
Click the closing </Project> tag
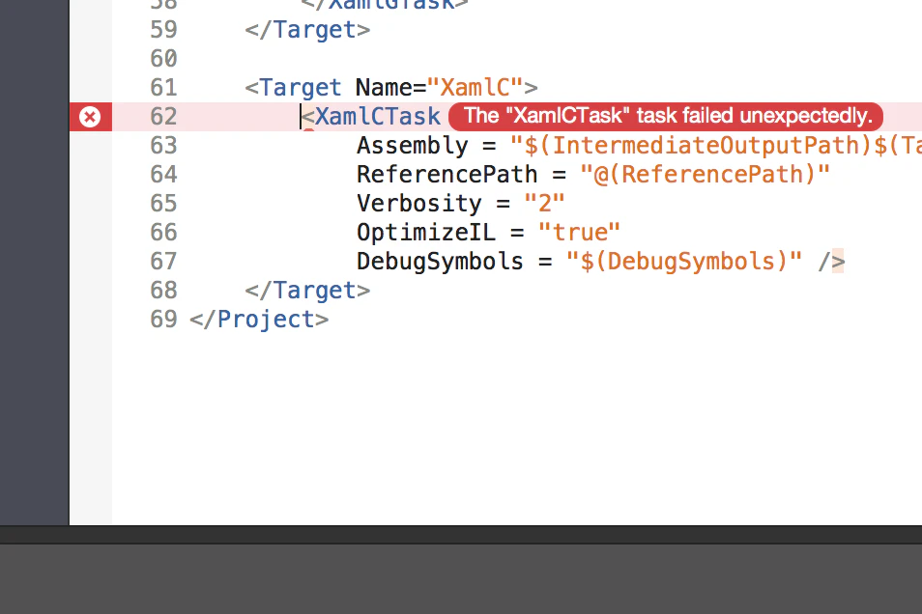[x=259, y=319]
